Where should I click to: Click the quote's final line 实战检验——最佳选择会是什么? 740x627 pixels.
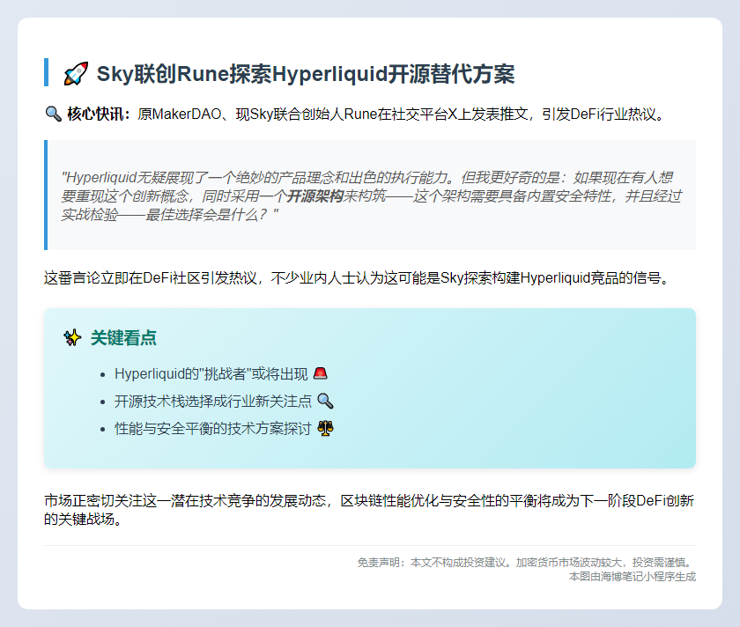(170, 215)
